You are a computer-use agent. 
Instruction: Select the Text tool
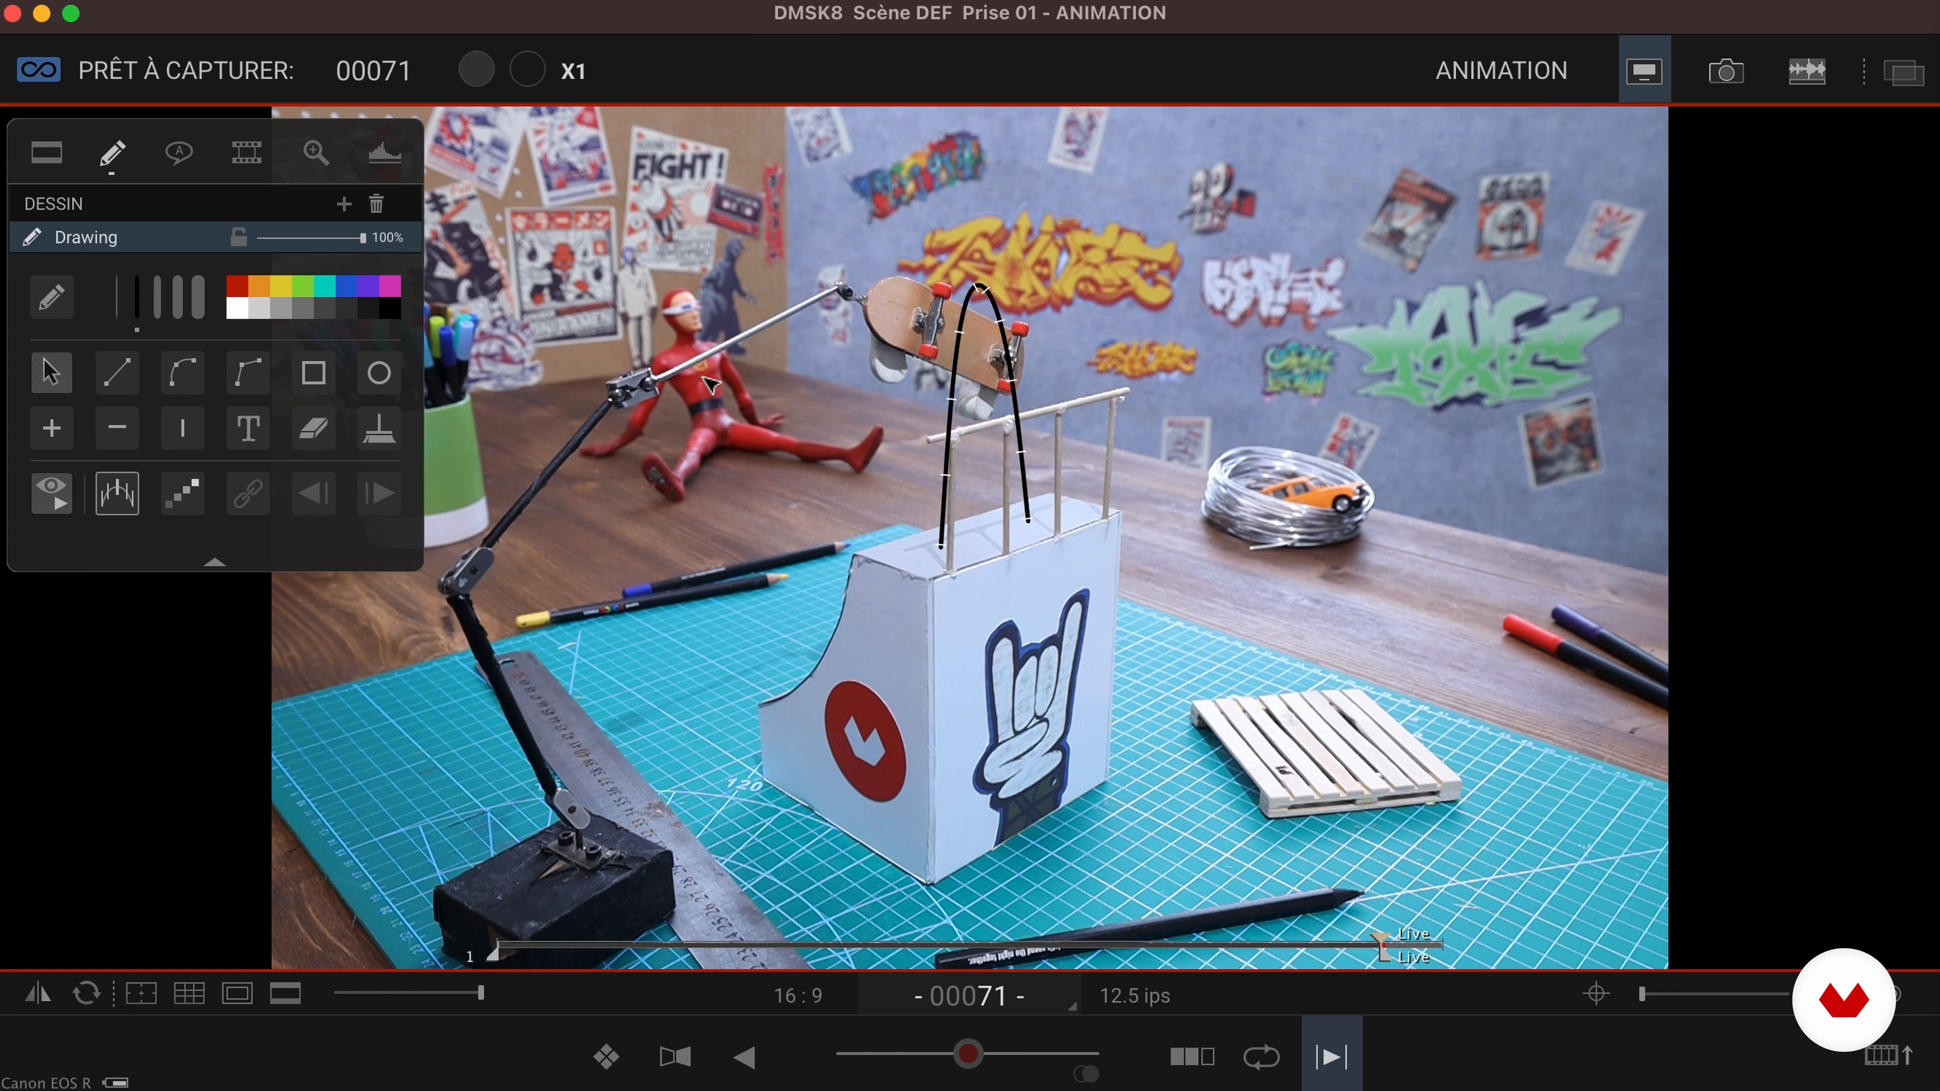click(x=248, y=428)
